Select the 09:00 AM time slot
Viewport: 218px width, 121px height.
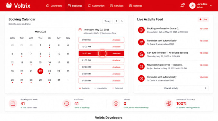[101, 40]
